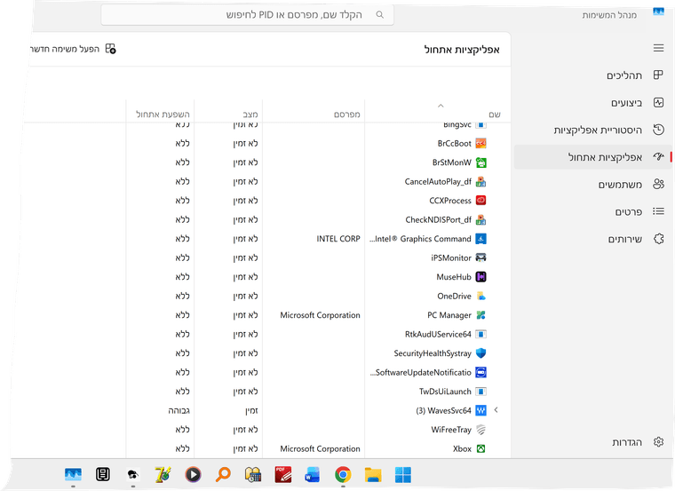The height and width of the screenshot is (491, 675).
Task: Select the BrStMonW printer icon
Action: point(480,162)
